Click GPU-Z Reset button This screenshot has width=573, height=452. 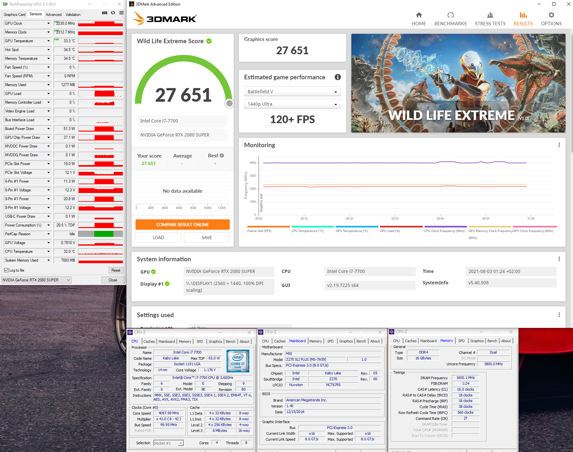coord(116,270)
